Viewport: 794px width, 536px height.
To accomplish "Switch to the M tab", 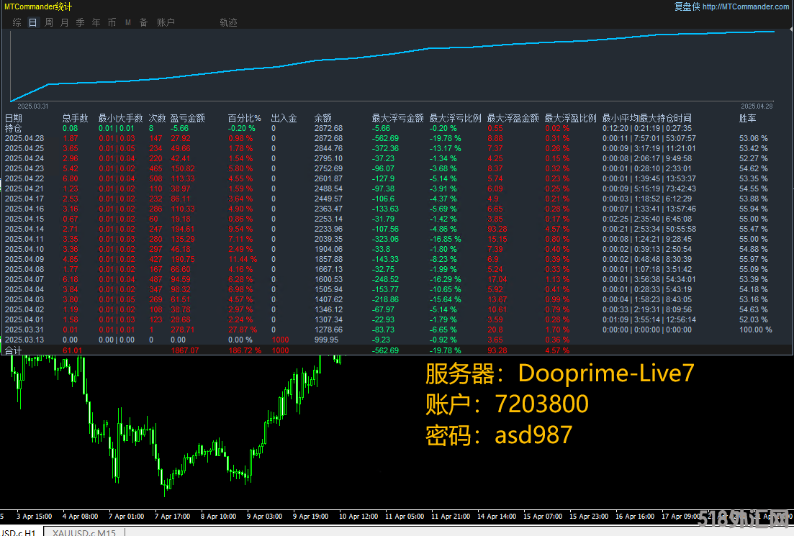I will pos(127,23).
